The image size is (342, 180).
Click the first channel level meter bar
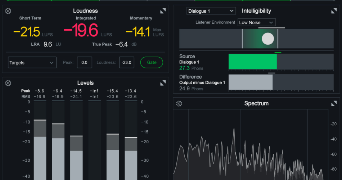(40, 151)
